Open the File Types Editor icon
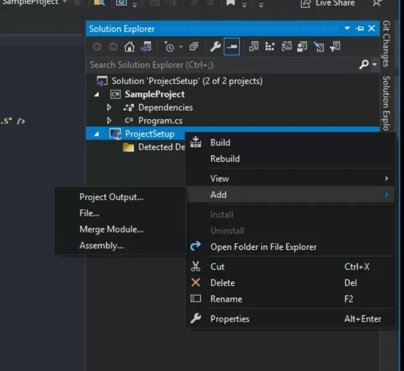Viewport: 404px width, 371px height. point(286,46)
